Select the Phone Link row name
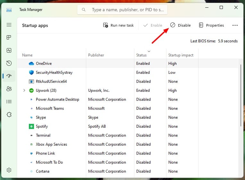The image size is (245, 180). pyautogui.click(x=45, y=153)
